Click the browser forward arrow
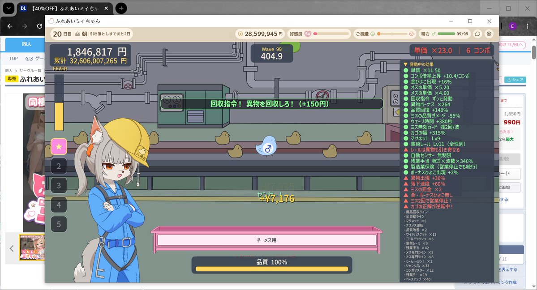Viewport: 537px width, 290px height. 25,26
